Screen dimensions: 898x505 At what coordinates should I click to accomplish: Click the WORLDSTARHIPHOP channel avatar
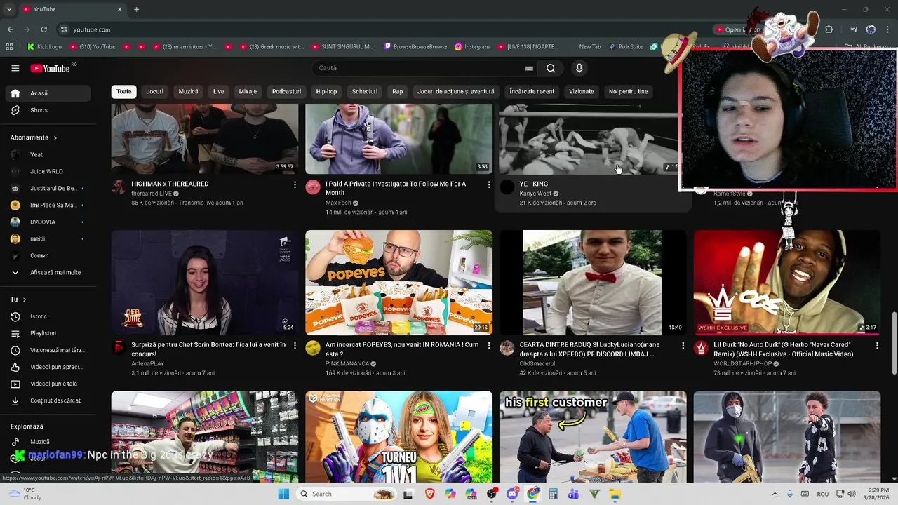(701, 348)
